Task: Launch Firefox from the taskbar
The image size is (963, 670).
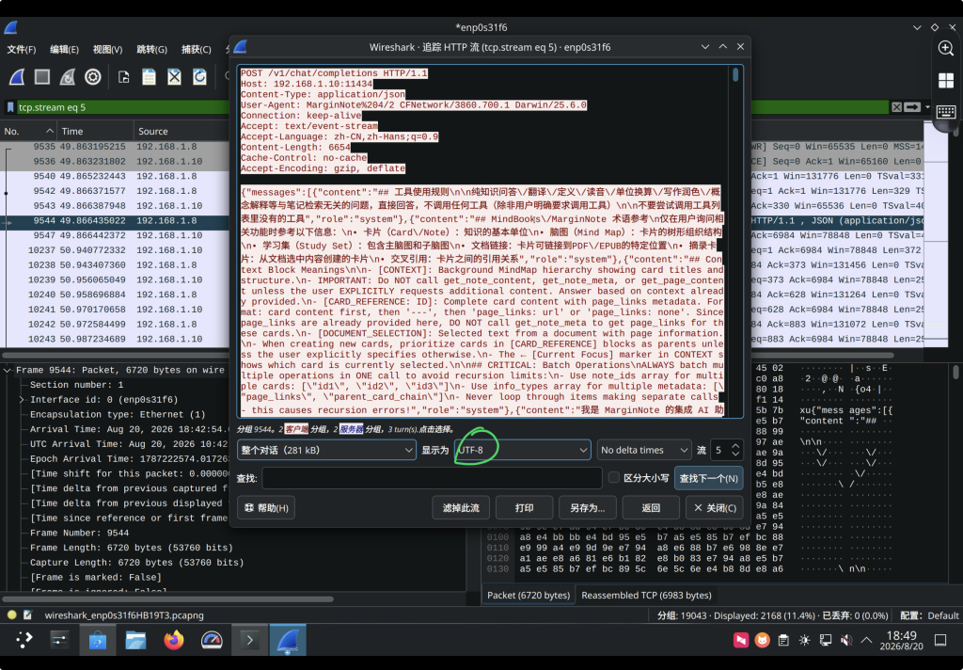Action: (x=174, y=641)
